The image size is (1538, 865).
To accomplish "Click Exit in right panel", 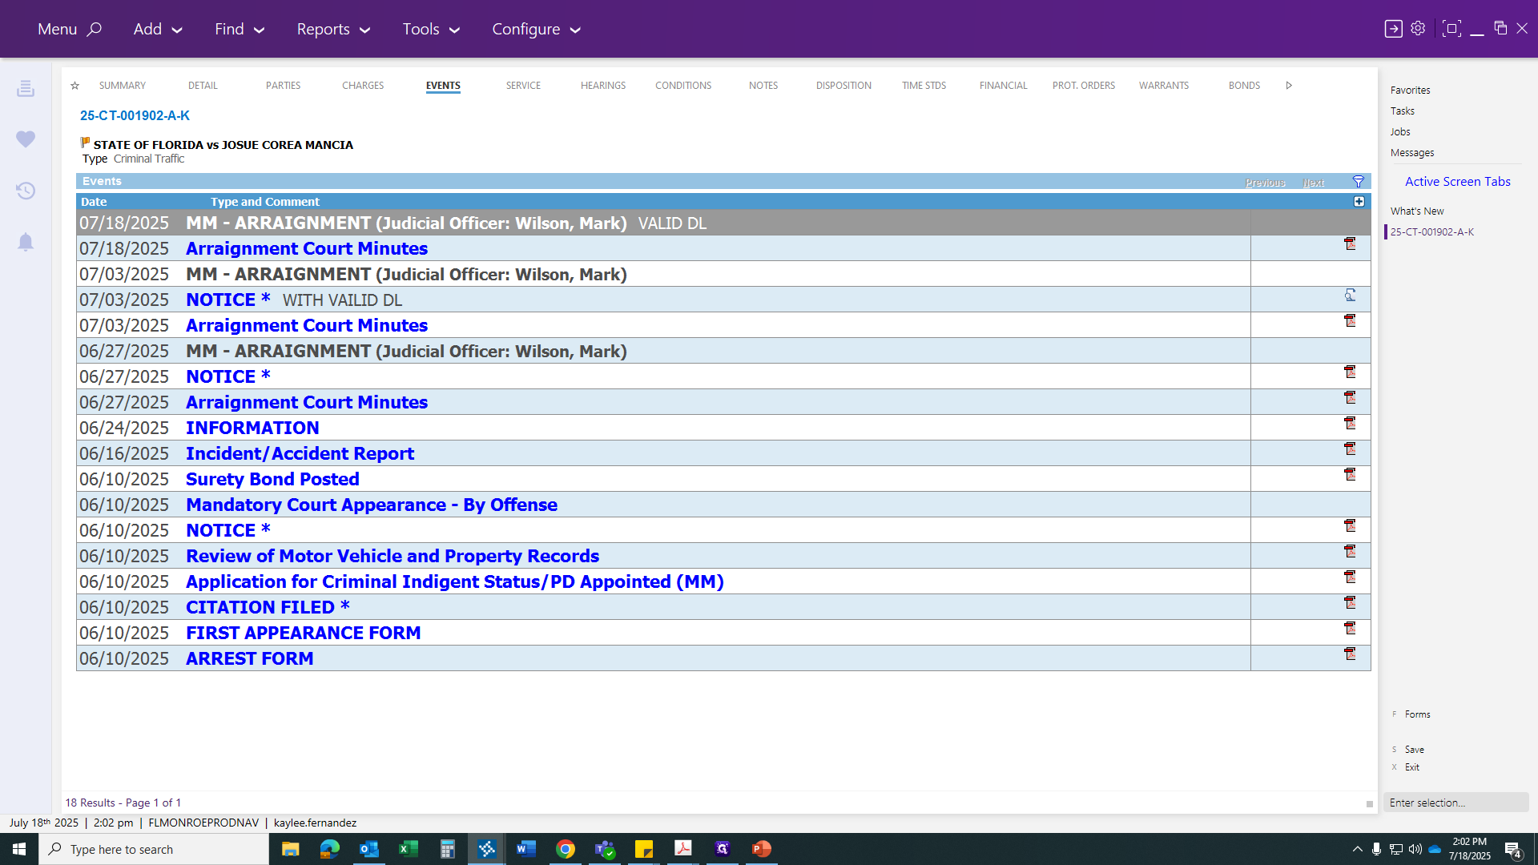I will 1411,767.
